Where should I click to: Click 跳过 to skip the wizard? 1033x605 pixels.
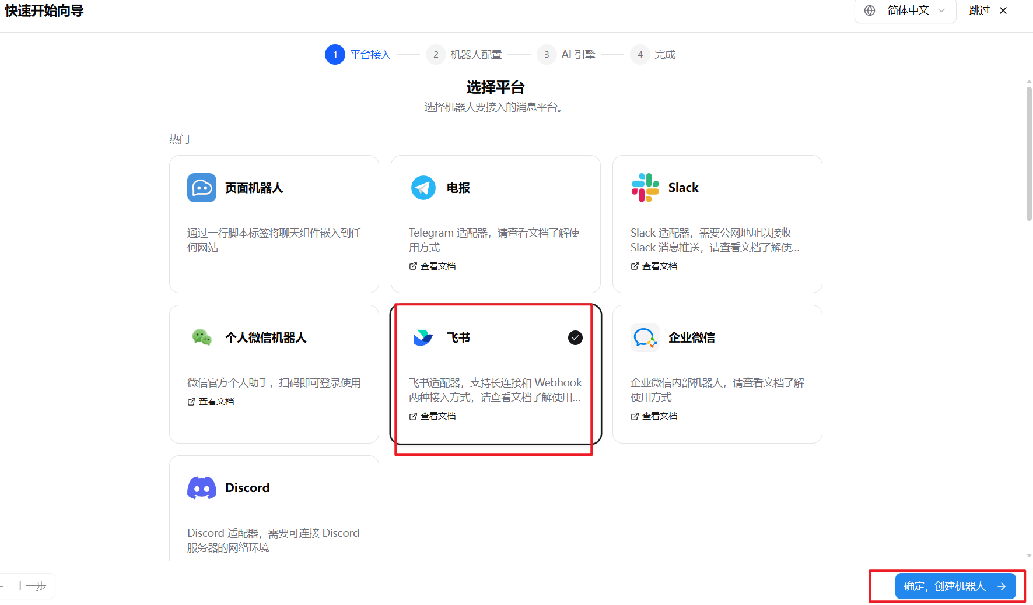click(979, 10)
